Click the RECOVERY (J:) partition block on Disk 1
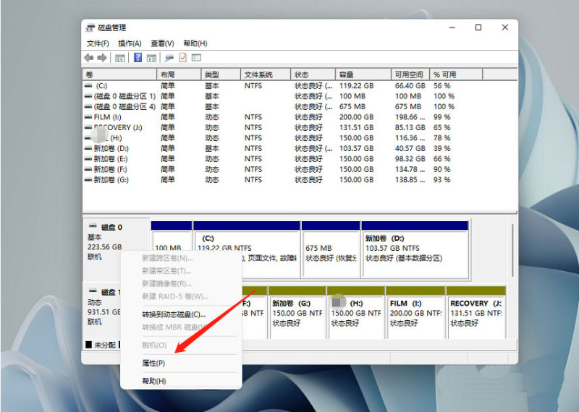This screenshot has height=412, width=579. pos(476,314)
